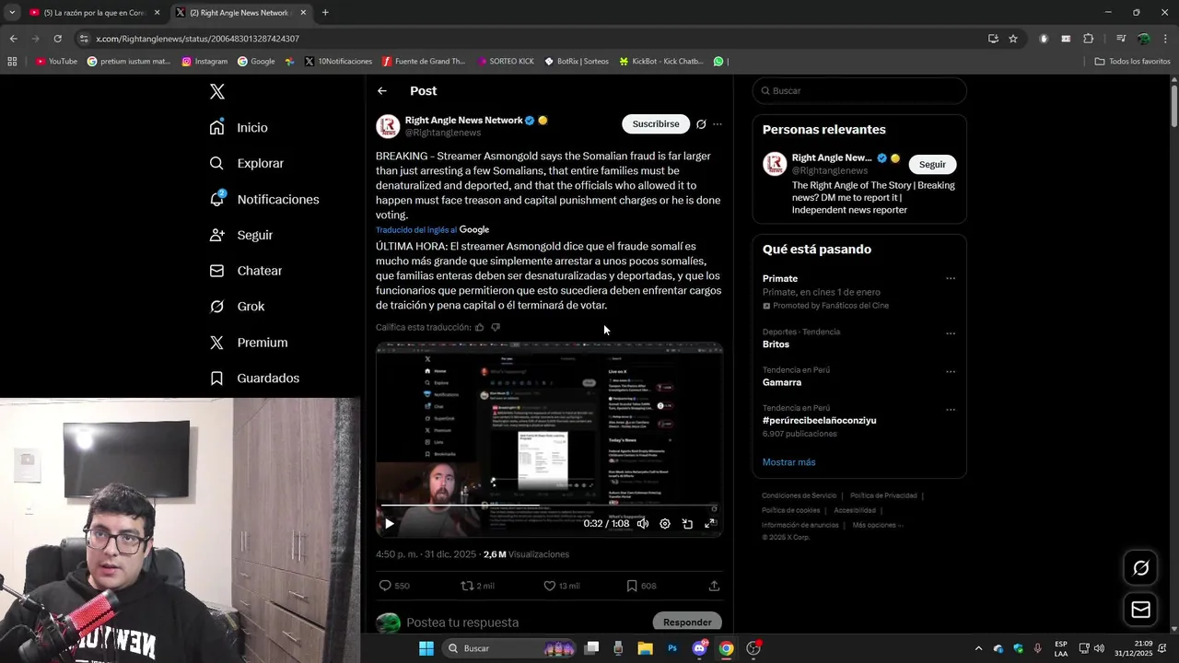1179x663 pixels.
Task: Open more options for the Gamarra trend
Action: (951, 371)
